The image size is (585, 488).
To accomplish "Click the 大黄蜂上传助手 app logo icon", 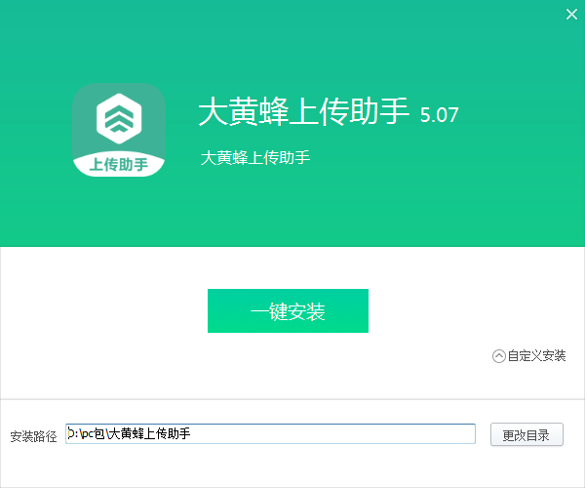I will [119, 130].
